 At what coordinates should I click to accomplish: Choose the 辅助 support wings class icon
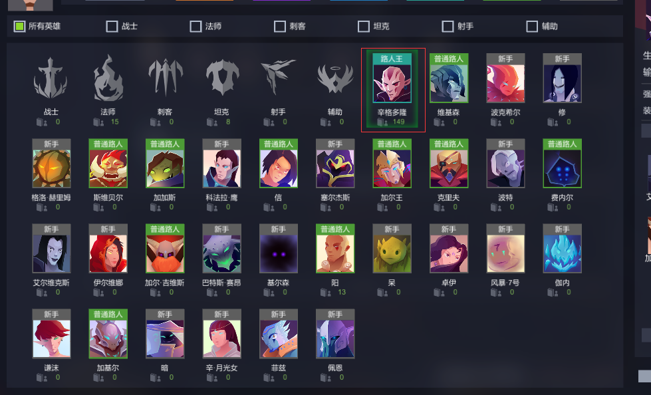335,79
